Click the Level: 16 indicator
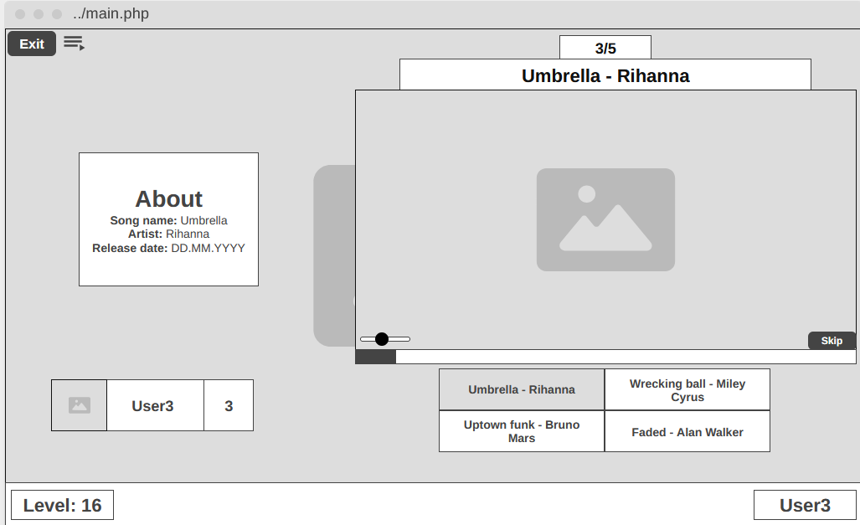 coord(63,505)
